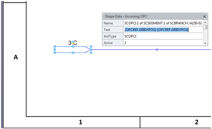
Task: Click the Name value field
Action: click(163, 23)
